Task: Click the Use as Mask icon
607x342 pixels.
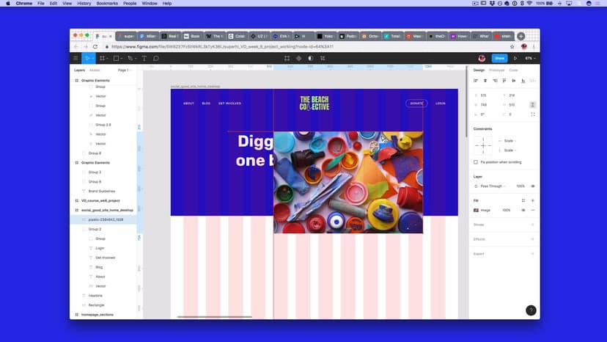Action: 310,58
